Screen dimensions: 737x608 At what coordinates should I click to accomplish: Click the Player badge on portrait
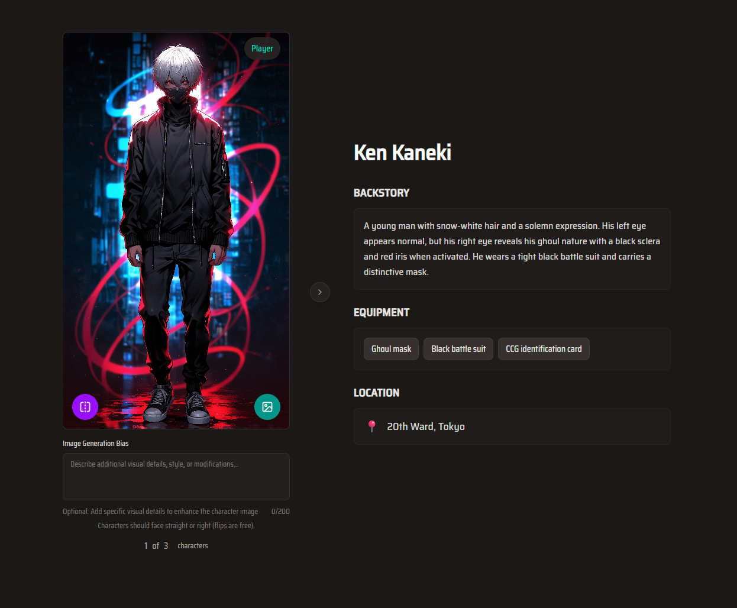262,48
